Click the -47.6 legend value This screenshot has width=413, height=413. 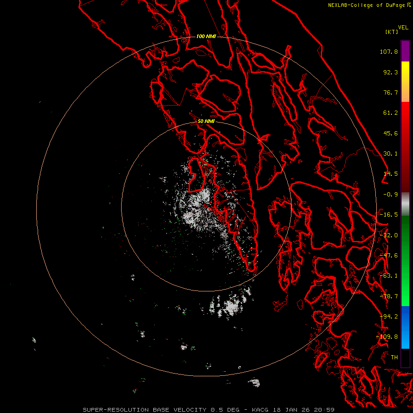[x=389, y=256]
